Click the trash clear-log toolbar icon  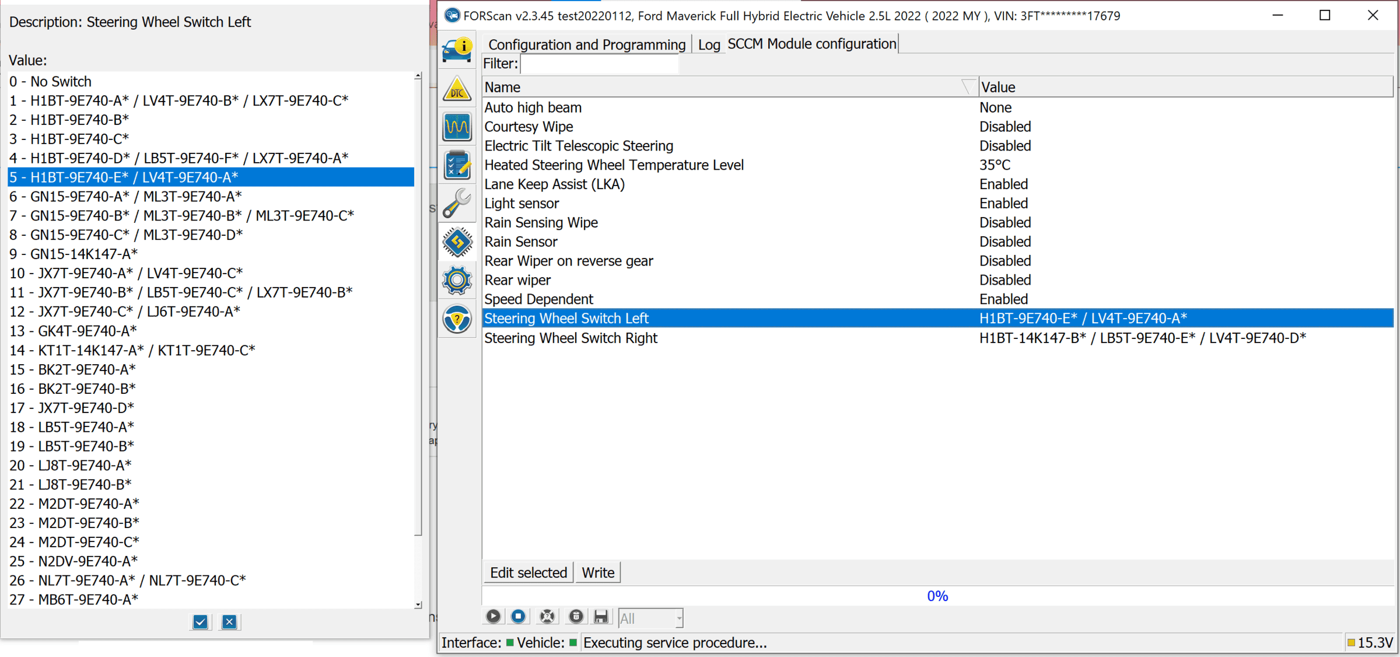576,616
